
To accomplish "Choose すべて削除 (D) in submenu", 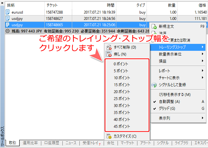I will pyautogui.click(x=127, y=47).
